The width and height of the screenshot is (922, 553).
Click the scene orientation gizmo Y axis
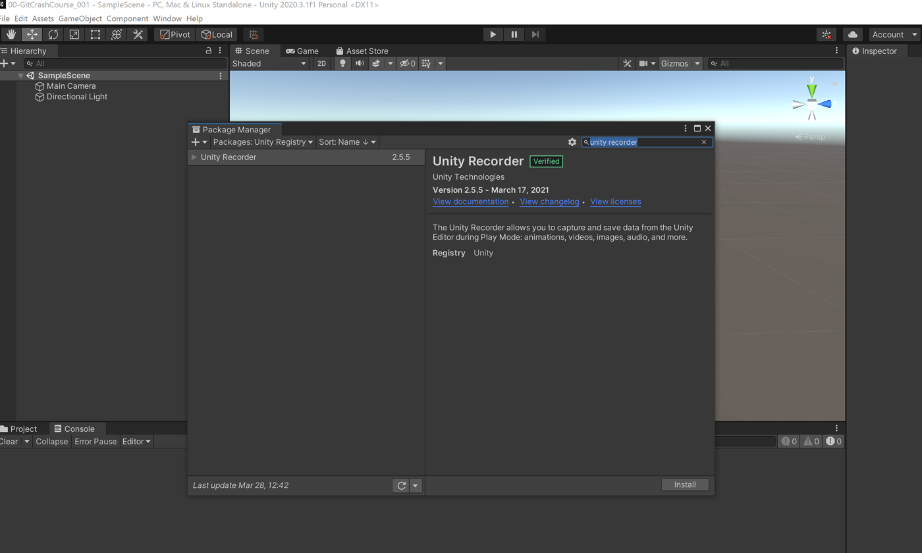tap(812, 90)
